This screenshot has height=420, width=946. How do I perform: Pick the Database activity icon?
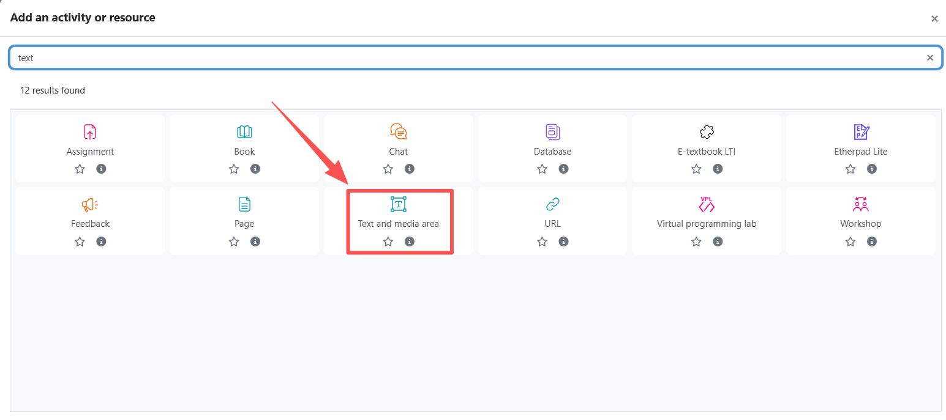[552, 131]
